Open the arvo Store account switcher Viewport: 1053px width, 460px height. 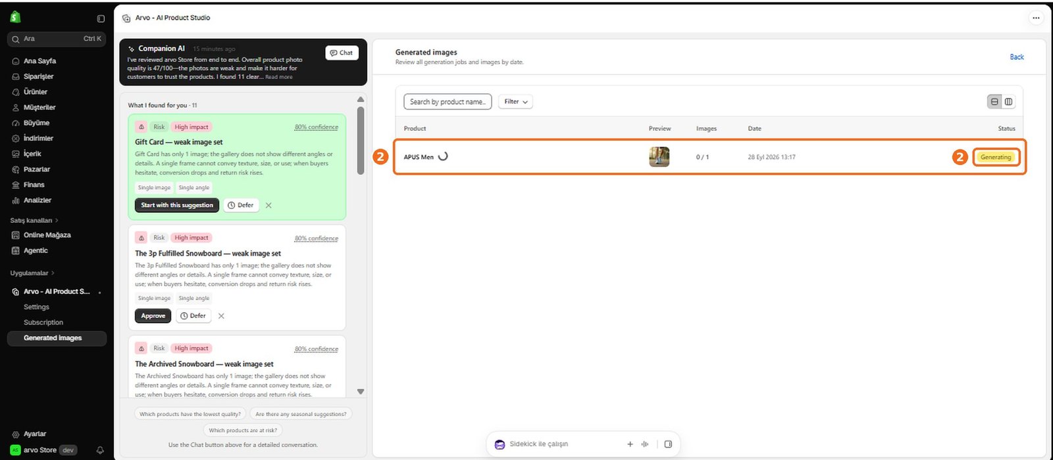[43, 450]
